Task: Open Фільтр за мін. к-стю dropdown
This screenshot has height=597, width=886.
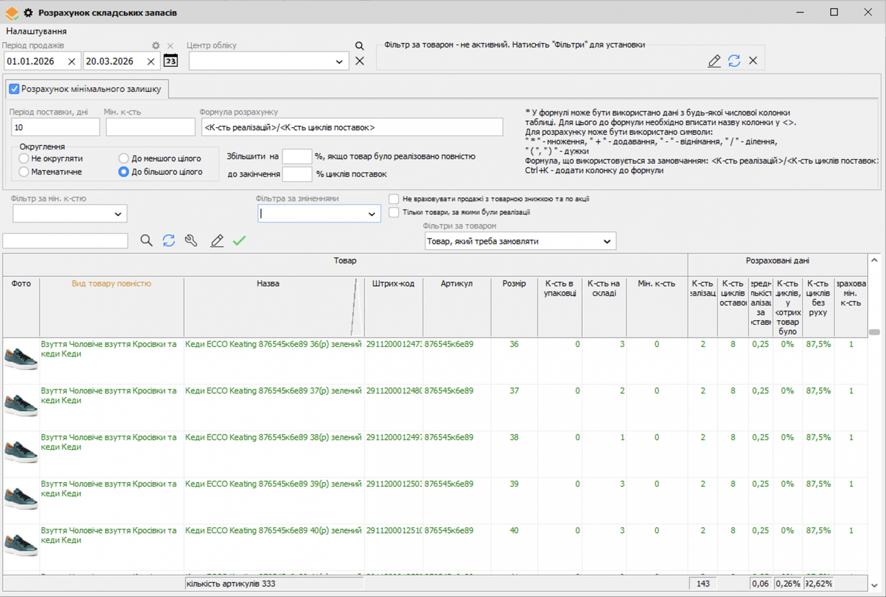Action: click(x=117, y=214)
